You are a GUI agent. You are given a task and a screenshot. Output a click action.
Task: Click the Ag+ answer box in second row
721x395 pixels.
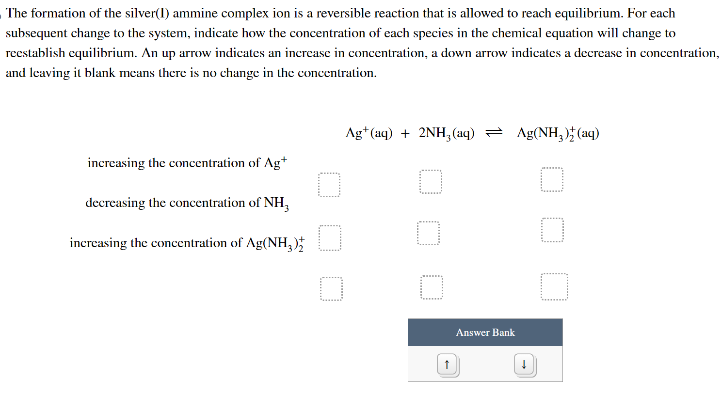pos(330,237)
